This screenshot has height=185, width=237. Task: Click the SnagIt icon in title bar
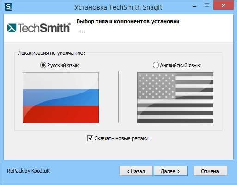click(x=8, y=7)
